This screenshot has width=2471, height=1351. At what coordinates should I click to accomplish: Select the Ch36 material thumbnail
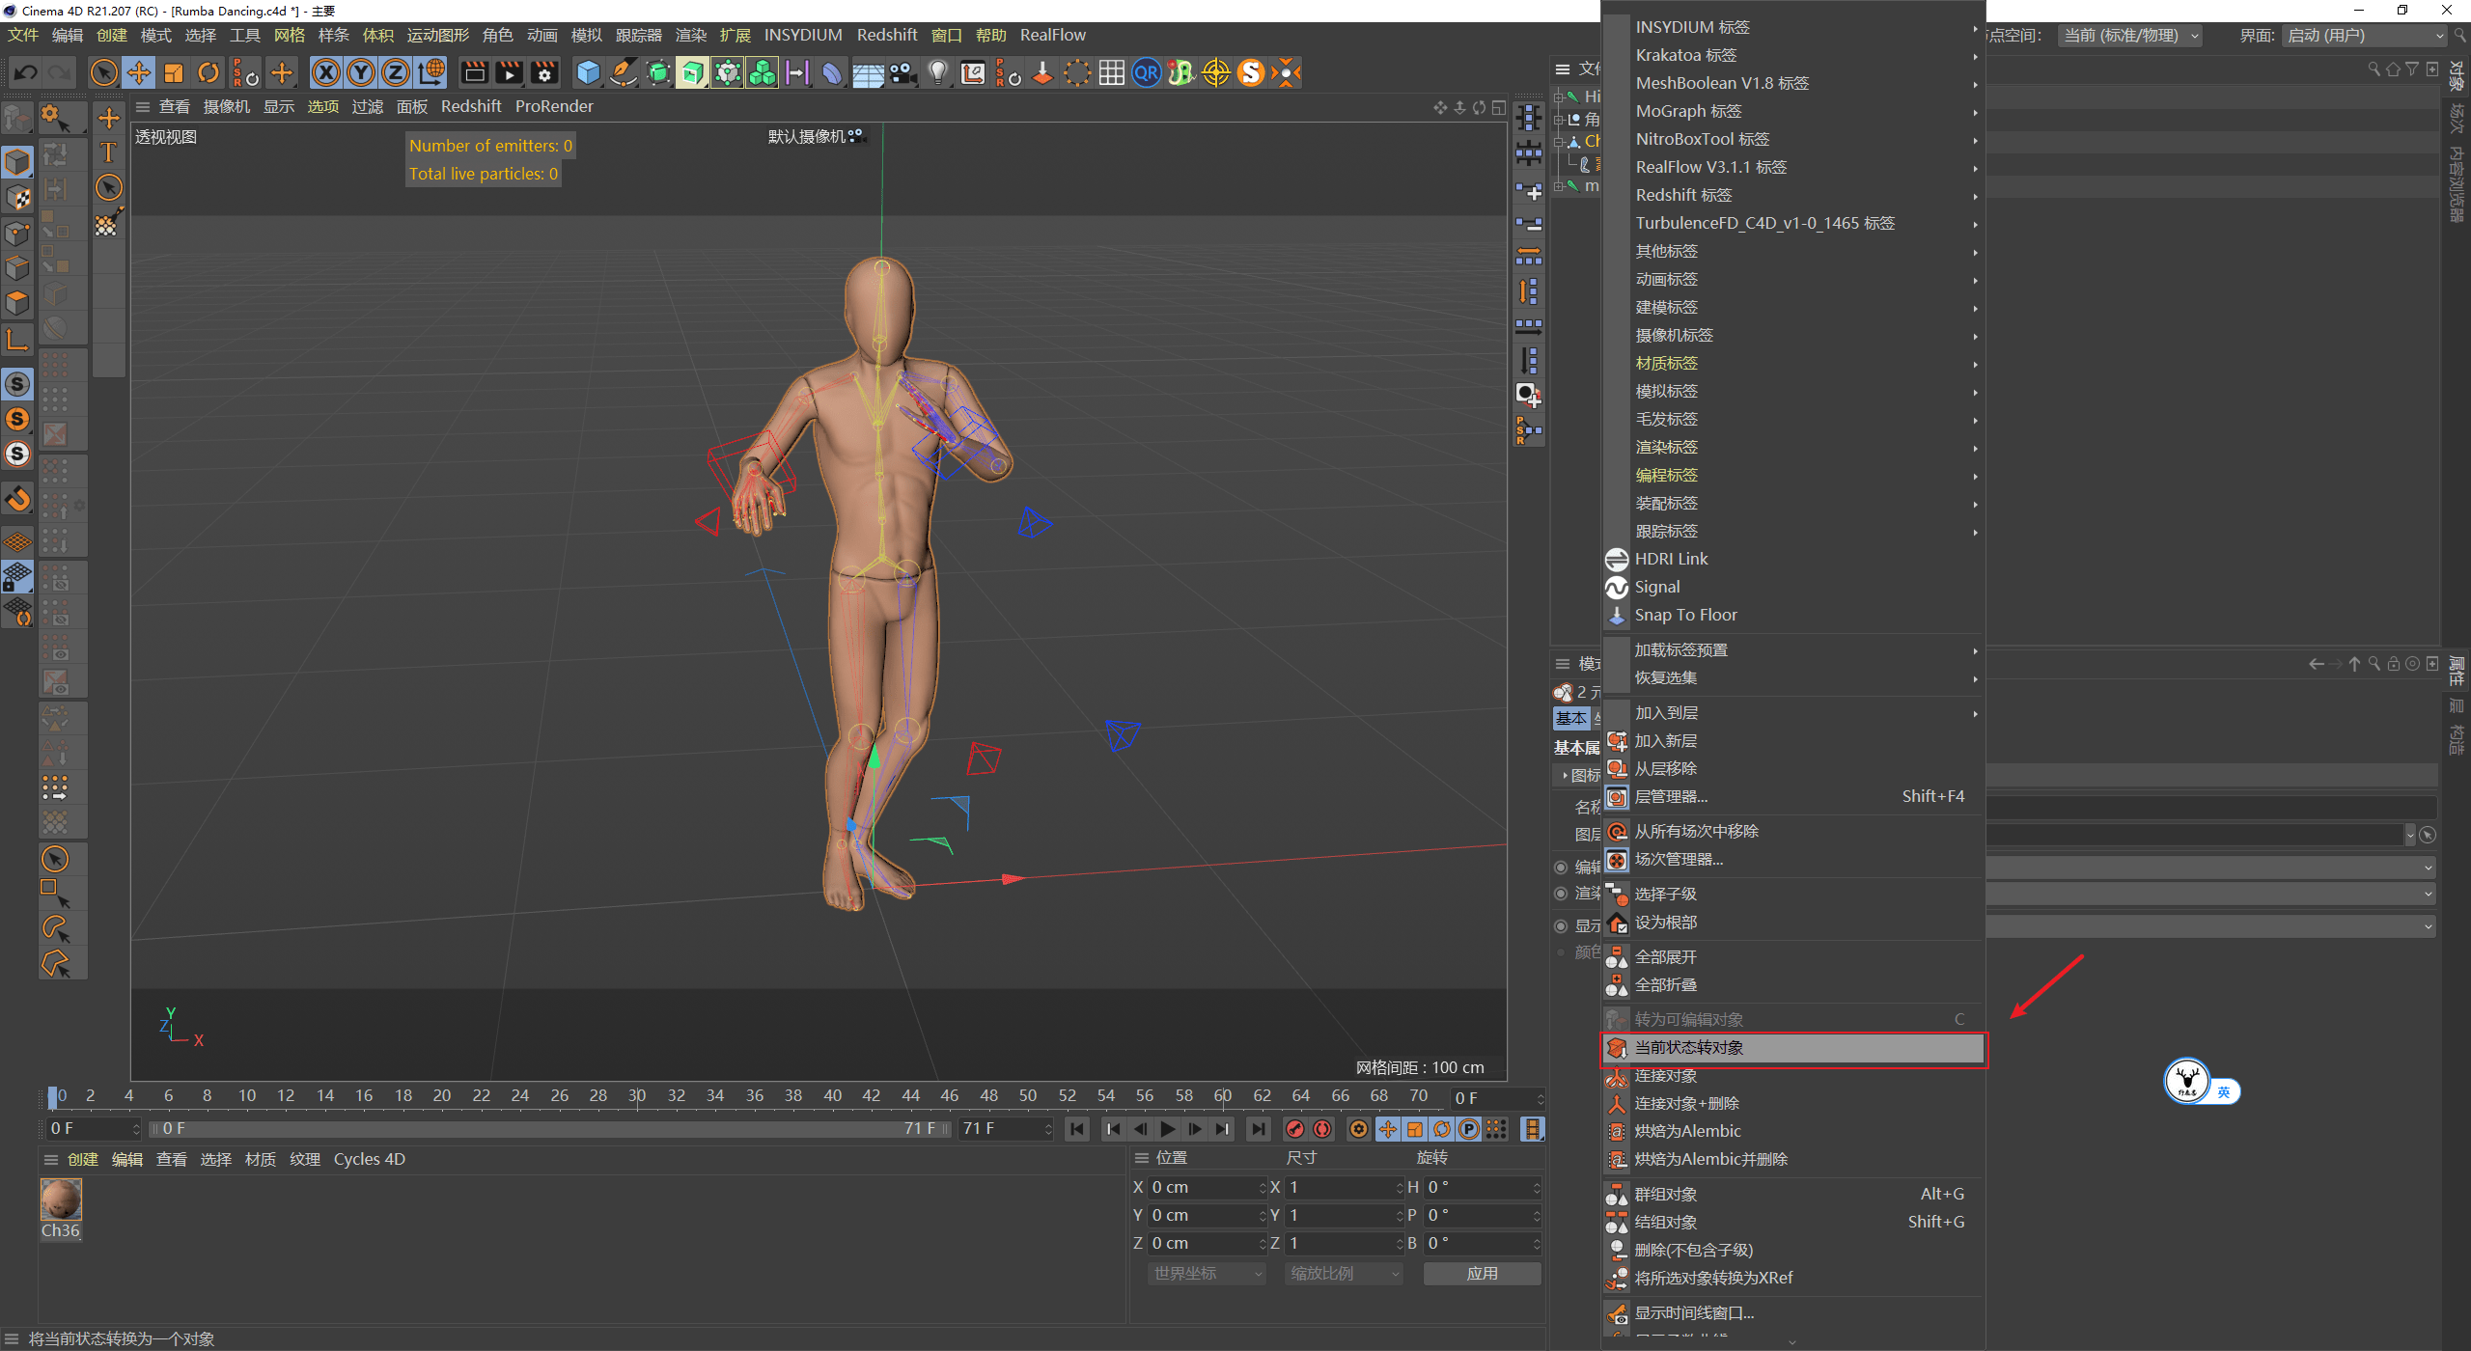tap(61, 1201)
